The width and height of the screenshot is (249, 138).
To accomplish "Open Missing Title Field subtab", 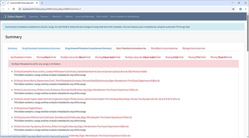I will coord(197,57).
